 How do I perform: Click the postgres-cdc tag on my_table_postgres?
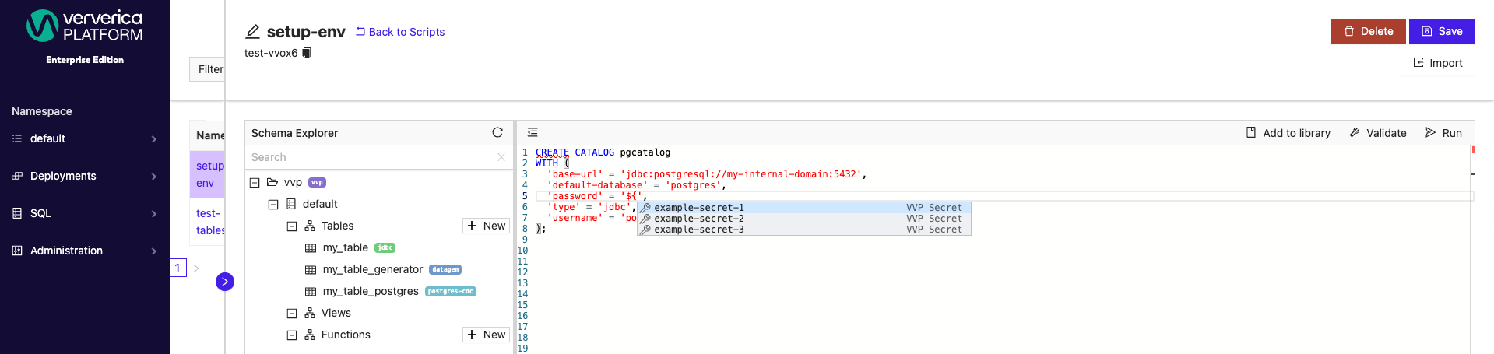451,292
